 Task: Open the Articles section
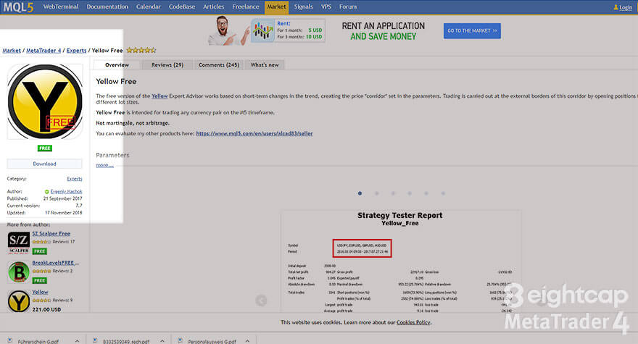click(214, 7)
